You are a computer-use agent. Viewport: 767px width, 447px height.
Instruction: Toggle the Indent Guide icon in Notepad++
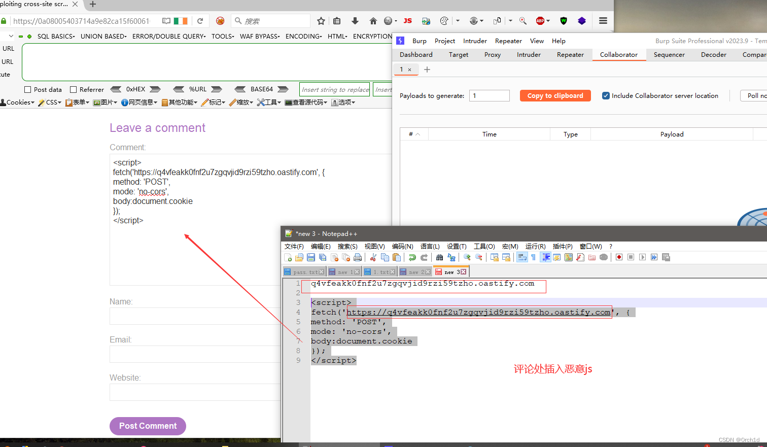pyautogui.click(x=546, y=257)
